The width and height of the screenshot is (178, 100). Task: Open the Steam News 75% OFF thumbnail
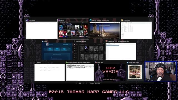coord(135,72)
